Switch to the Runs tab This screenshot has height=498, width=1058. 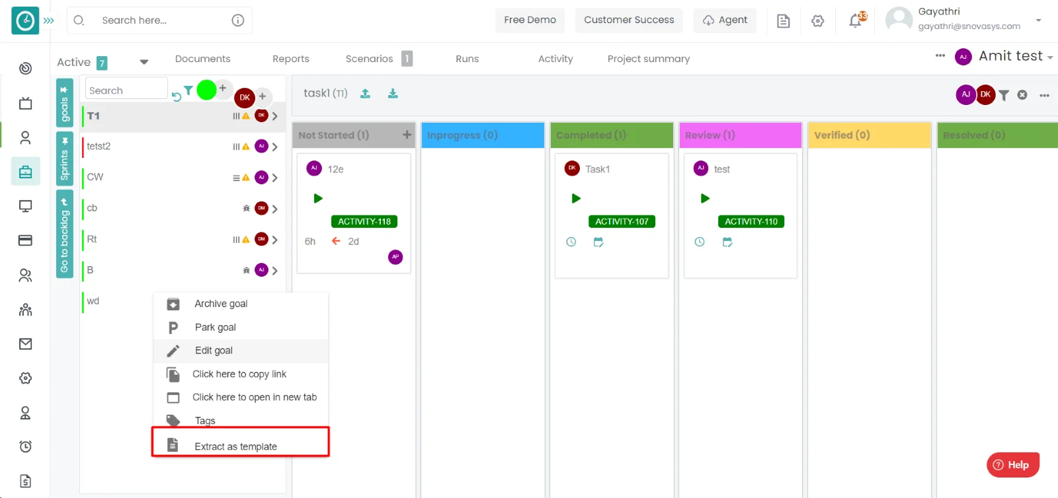point(467,59)
